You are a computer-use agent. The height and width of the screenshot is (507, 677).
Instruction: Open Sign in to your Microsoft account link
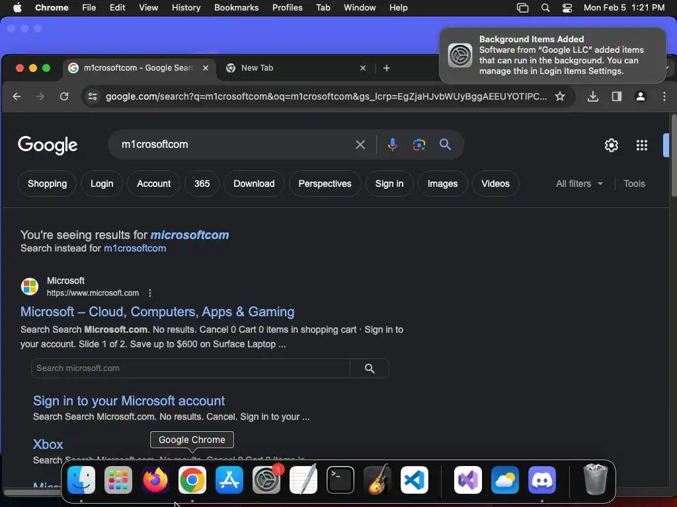click(x=129, y=401)
